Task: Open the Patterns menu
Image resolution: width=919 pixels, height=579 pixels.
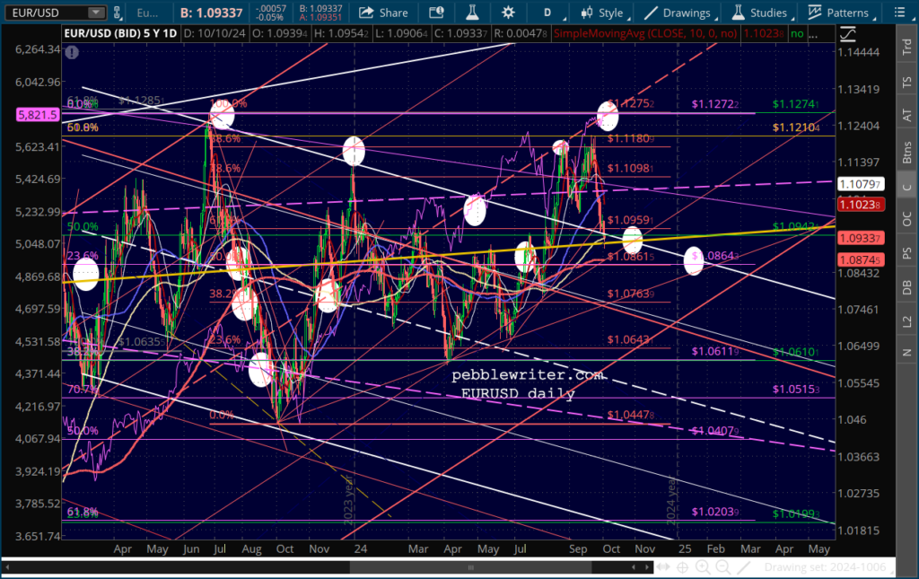Action: (x=838, y=13)
